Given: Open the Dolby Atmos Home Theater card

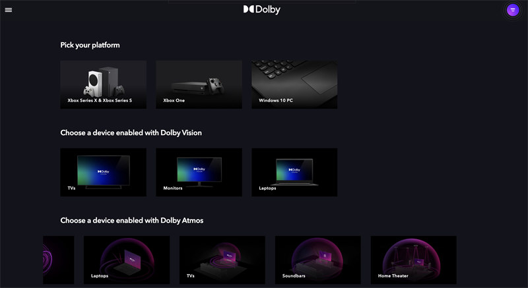Looking at the screenshot, I should tap(414, 260).
